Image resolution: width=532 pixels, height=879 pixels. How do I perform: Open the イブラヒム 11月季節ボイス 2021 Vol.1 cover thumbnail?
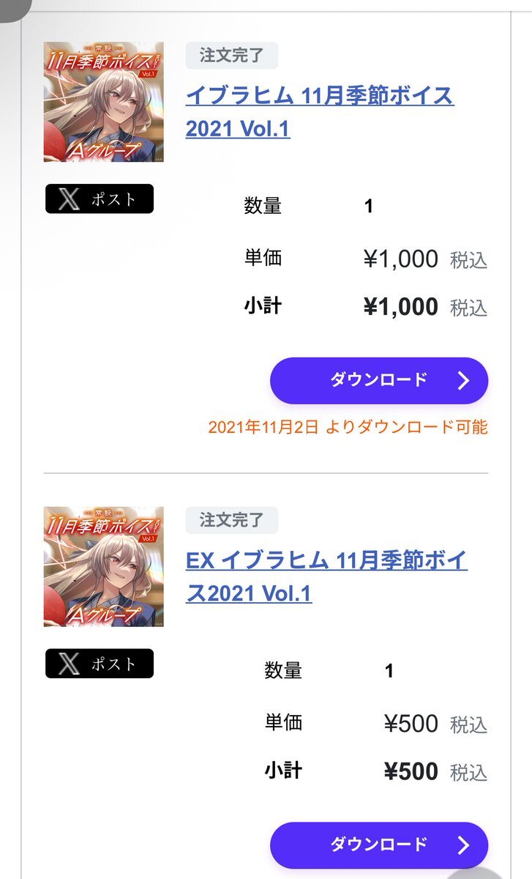pyautogui.click(x=104, y=102)
